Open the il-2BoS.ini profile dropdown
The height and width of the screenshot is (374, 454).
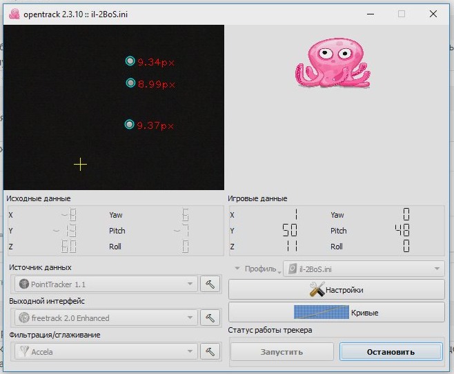[x=364, y=269]
